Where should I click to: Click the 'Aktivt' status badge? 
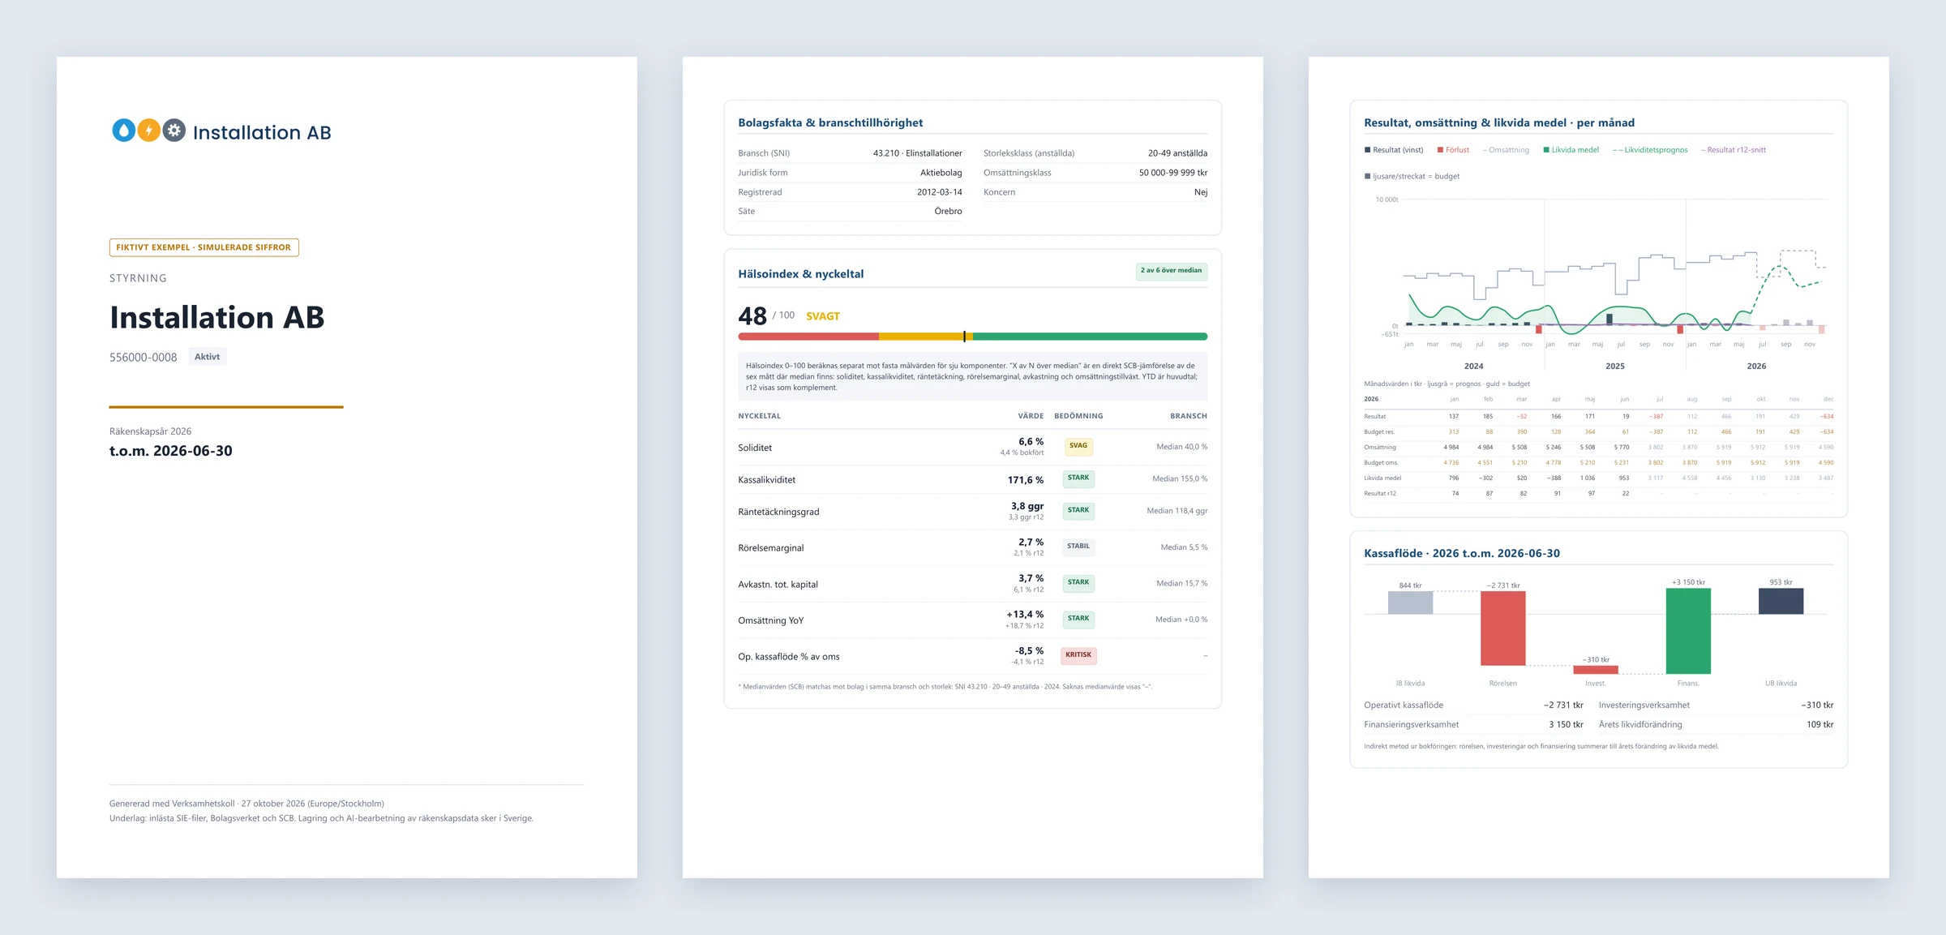(x=207, y=357)
